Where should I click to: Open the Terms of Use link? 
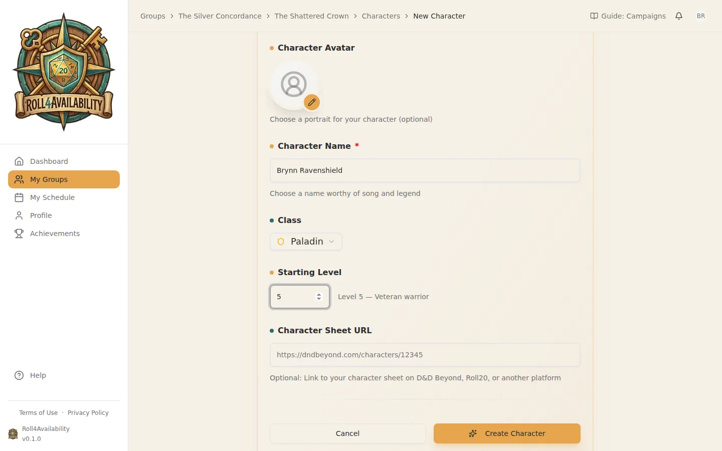[x=38, y=412]
